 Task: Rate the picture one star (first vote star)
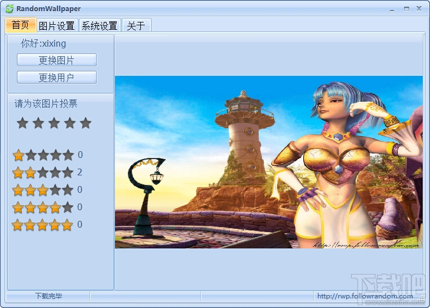pyautogui.click(x=23, y=123)
